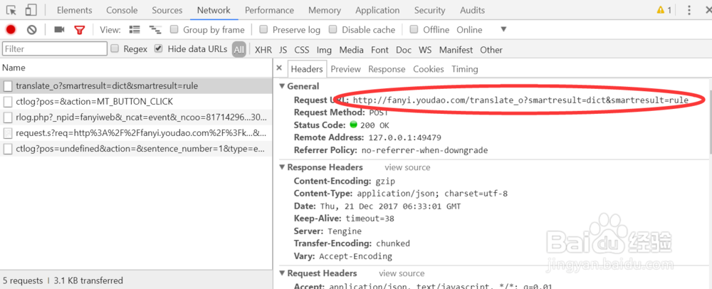Collapse the Response Headers section

[283, 167]
